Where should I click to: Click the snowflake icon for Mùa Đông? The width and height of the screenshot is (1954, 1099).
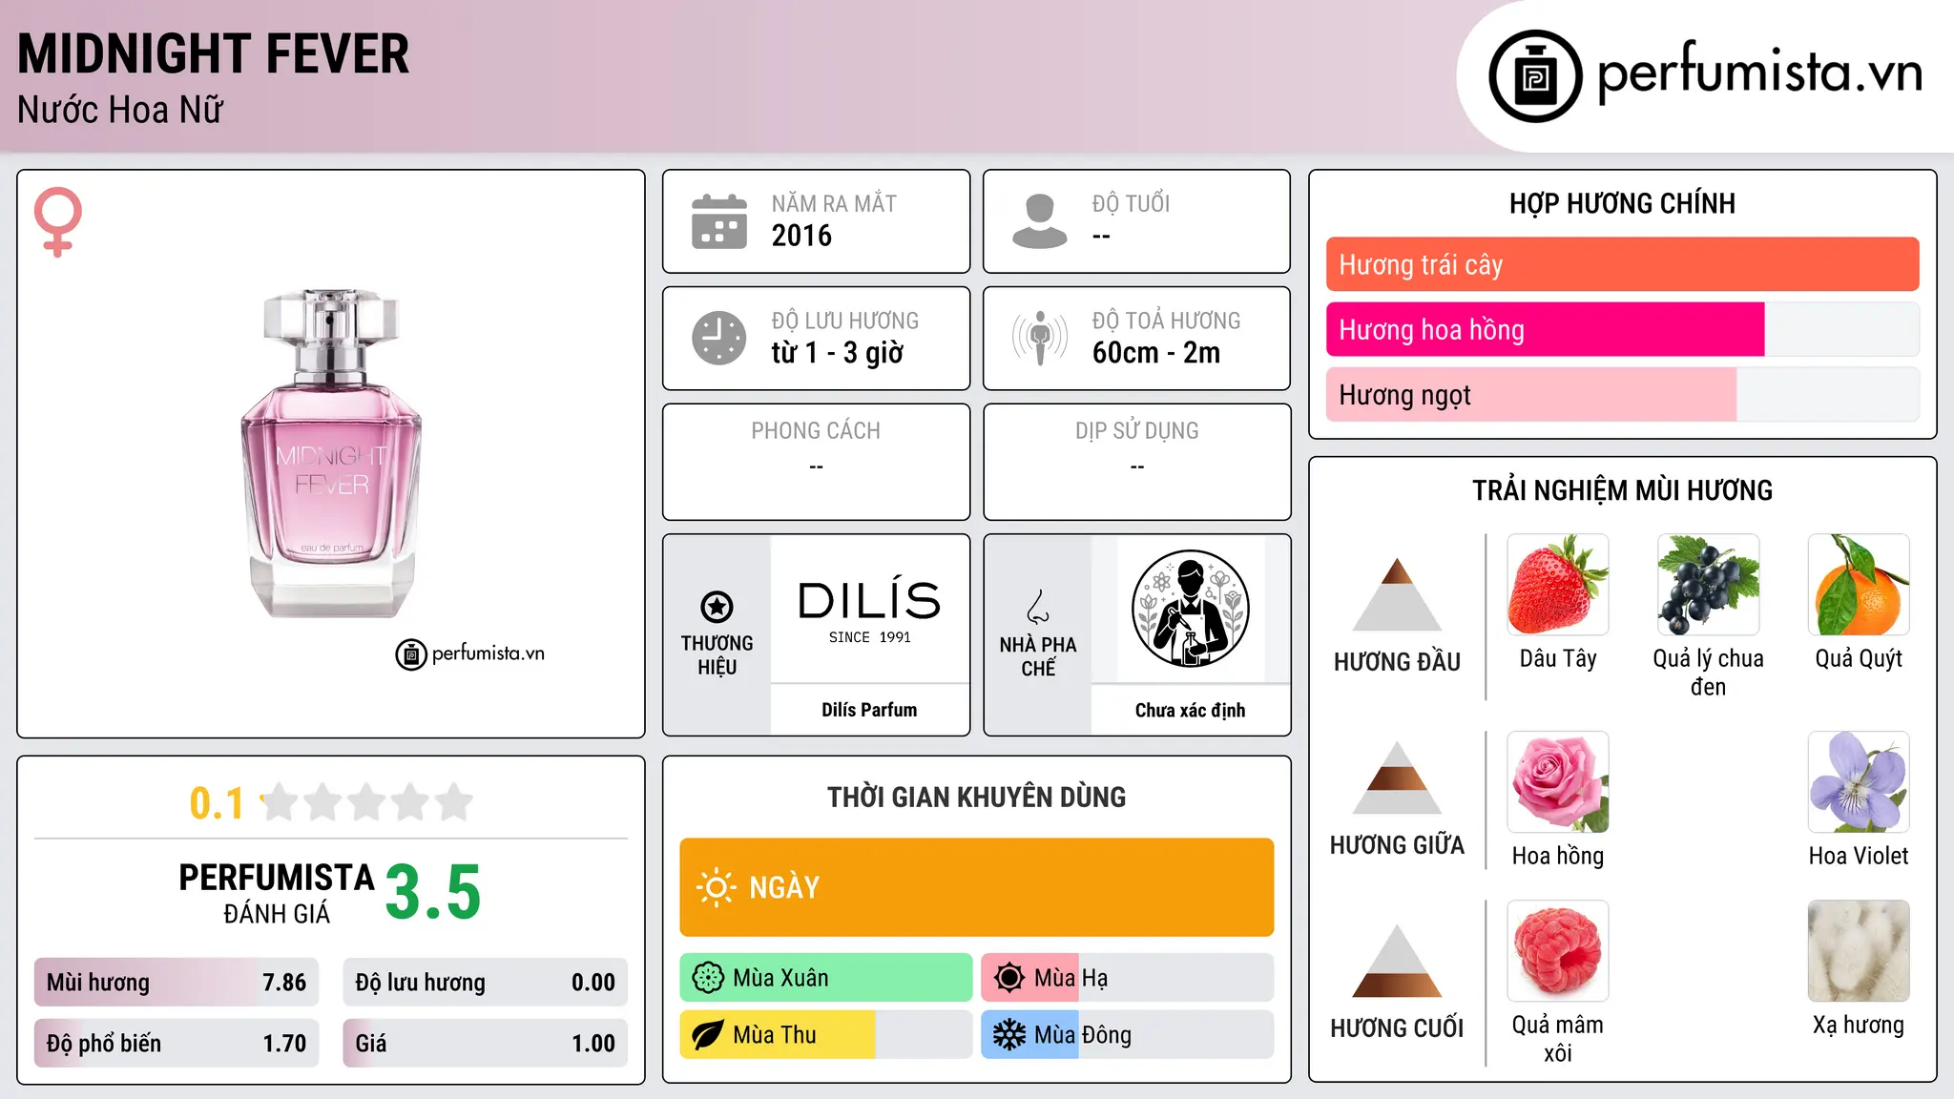1009,1035
